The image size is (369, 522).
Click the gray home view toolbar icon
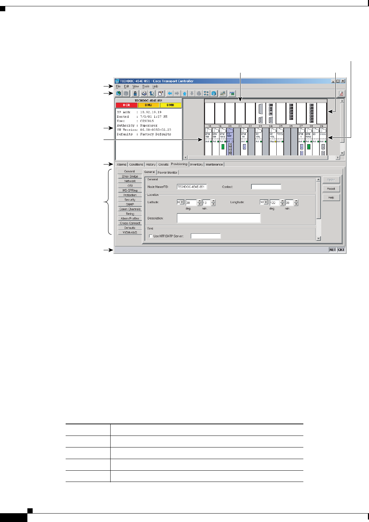pos(199,94)
